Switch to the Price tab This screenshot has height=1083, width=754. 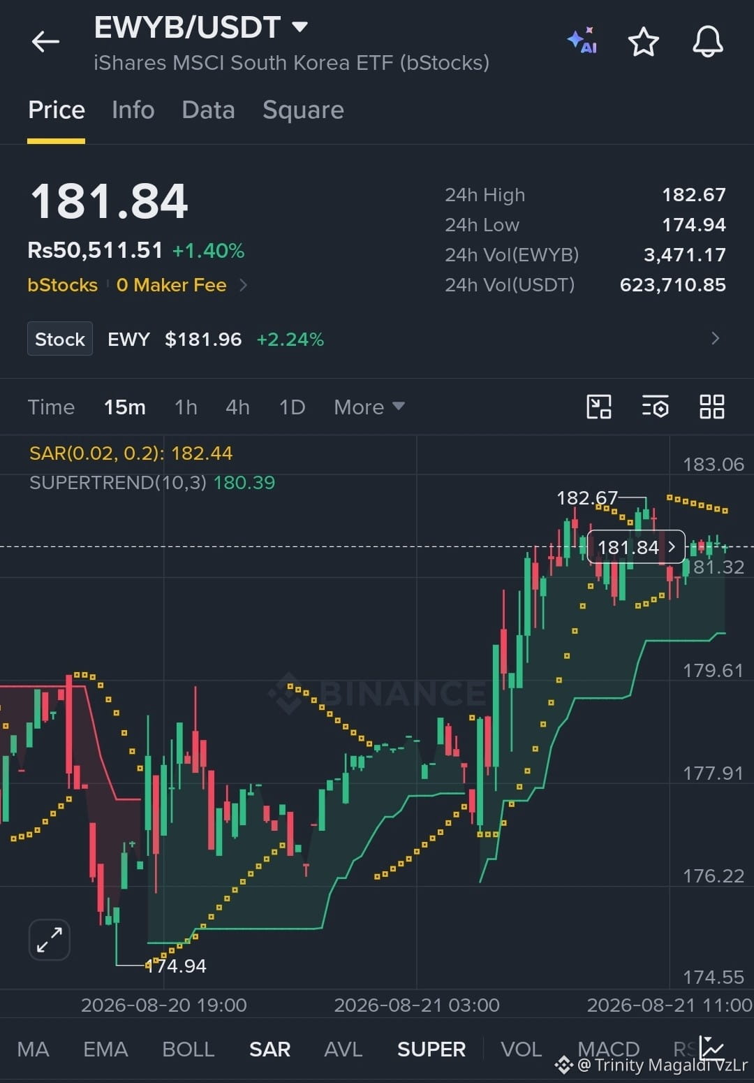point(57,110)
